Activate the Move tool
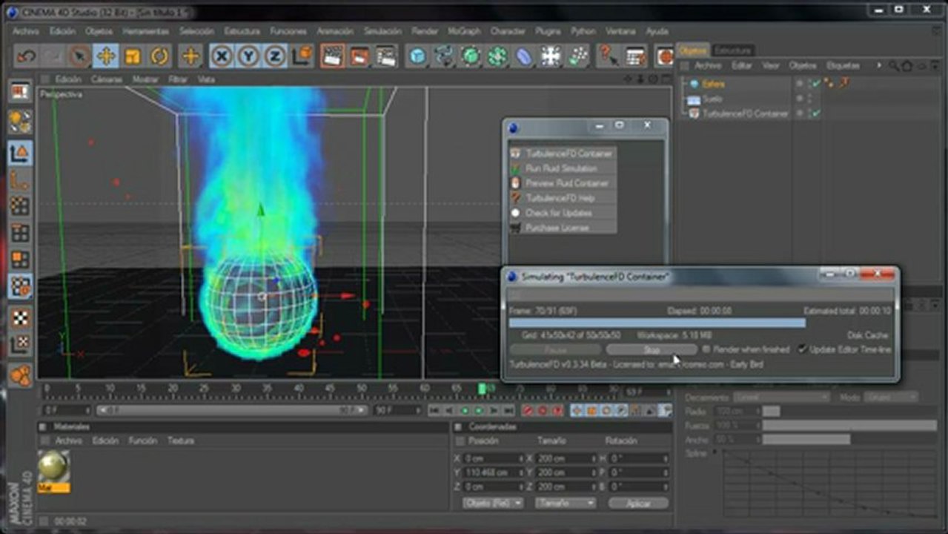 pos(106,56)
